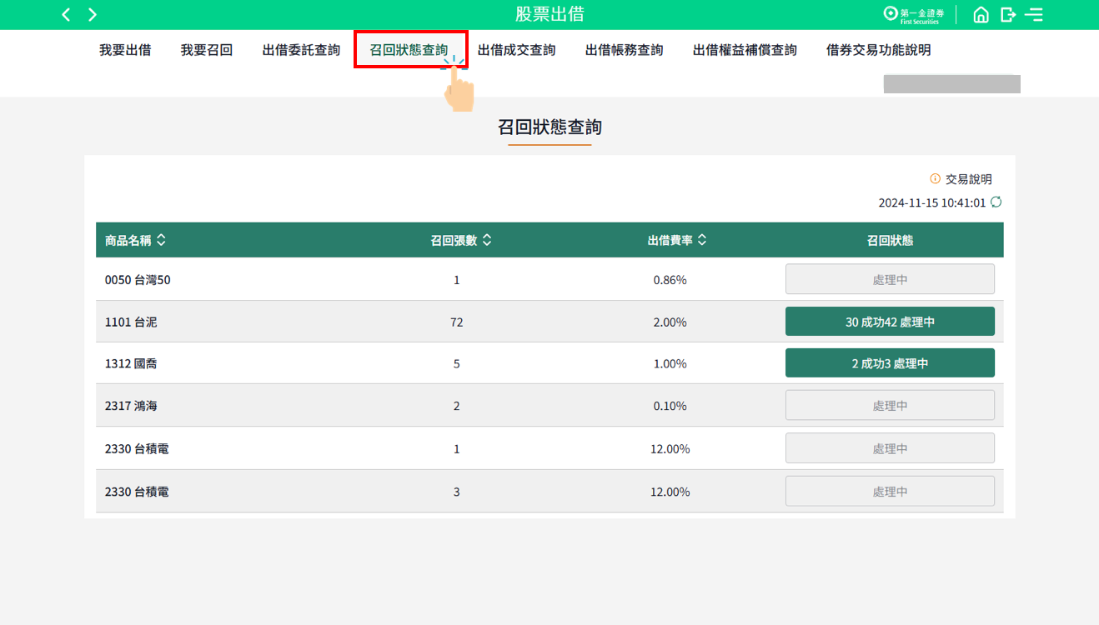Switch to 我要出借 tab
The height and width of the screenshot is (625, 1099).
(x=125, y=50)
